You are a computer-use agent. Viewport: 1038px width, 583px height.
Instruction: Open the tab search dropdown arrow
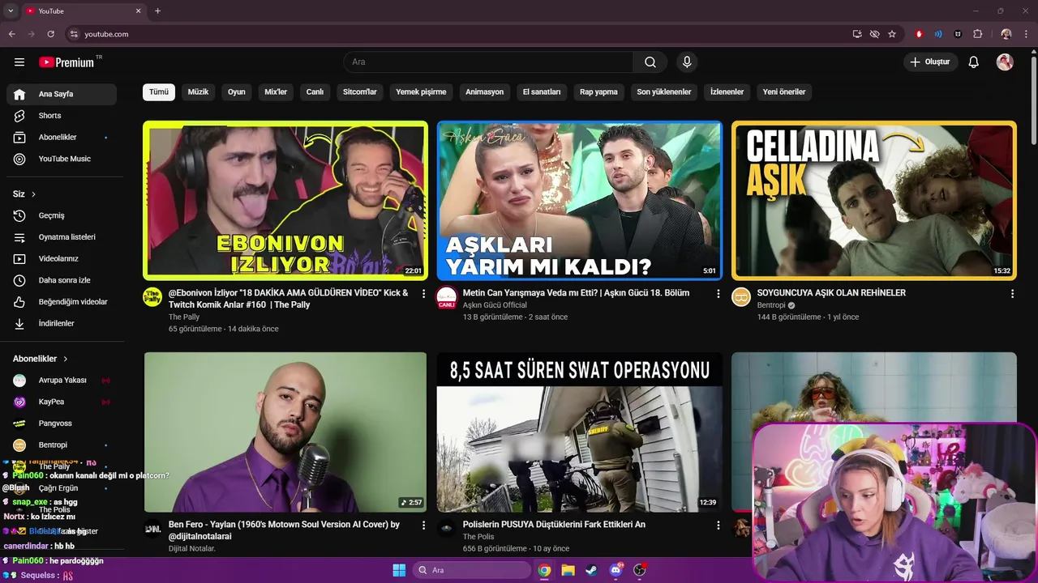[x=11, y=11]
